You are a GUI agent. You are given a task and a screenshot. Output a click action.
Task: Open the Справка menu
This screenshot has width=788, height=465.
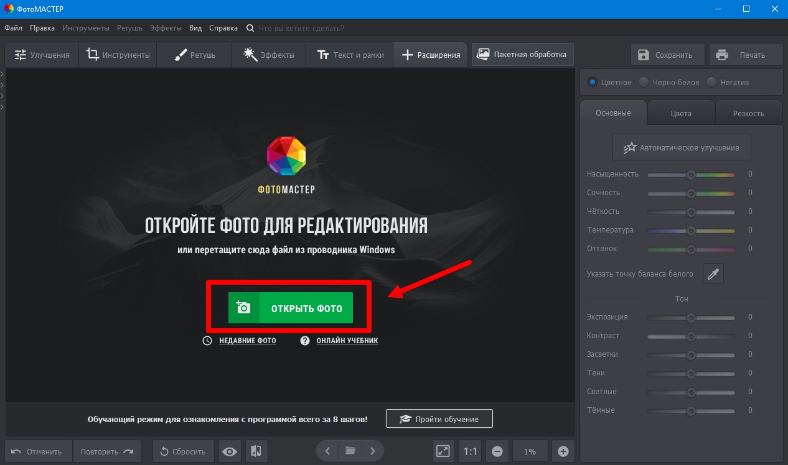coord(223,28)
